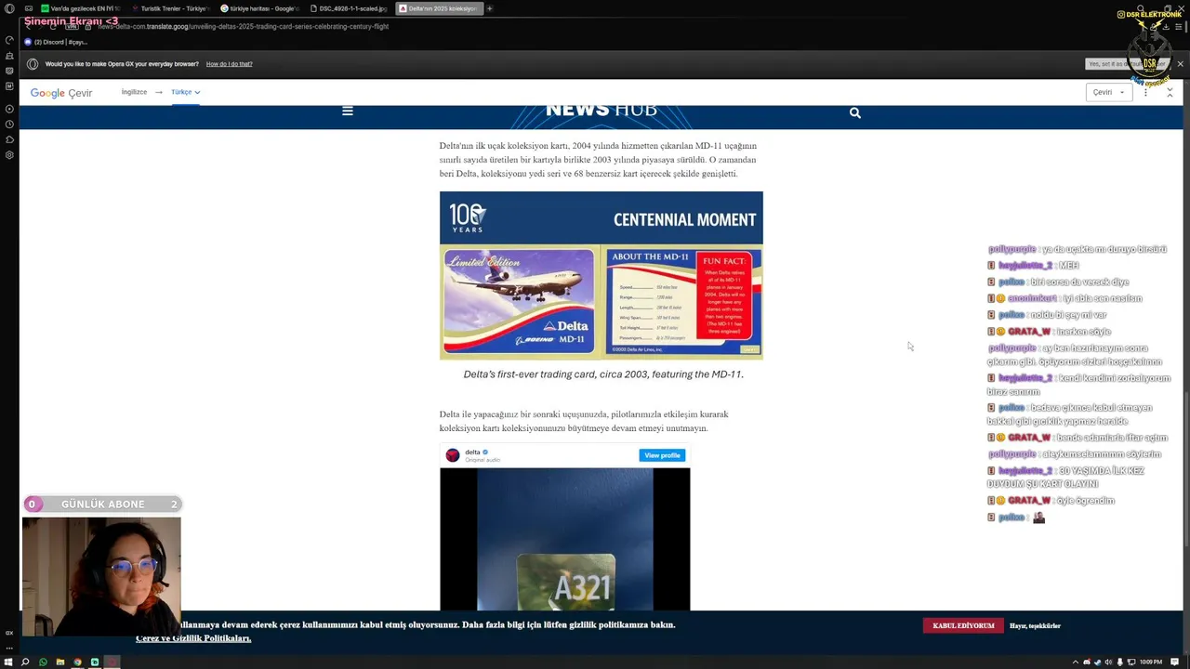Switch to Van'da gezilecek tab
1190x669 pixels.
pyautogui.click(x=80, y=8)
